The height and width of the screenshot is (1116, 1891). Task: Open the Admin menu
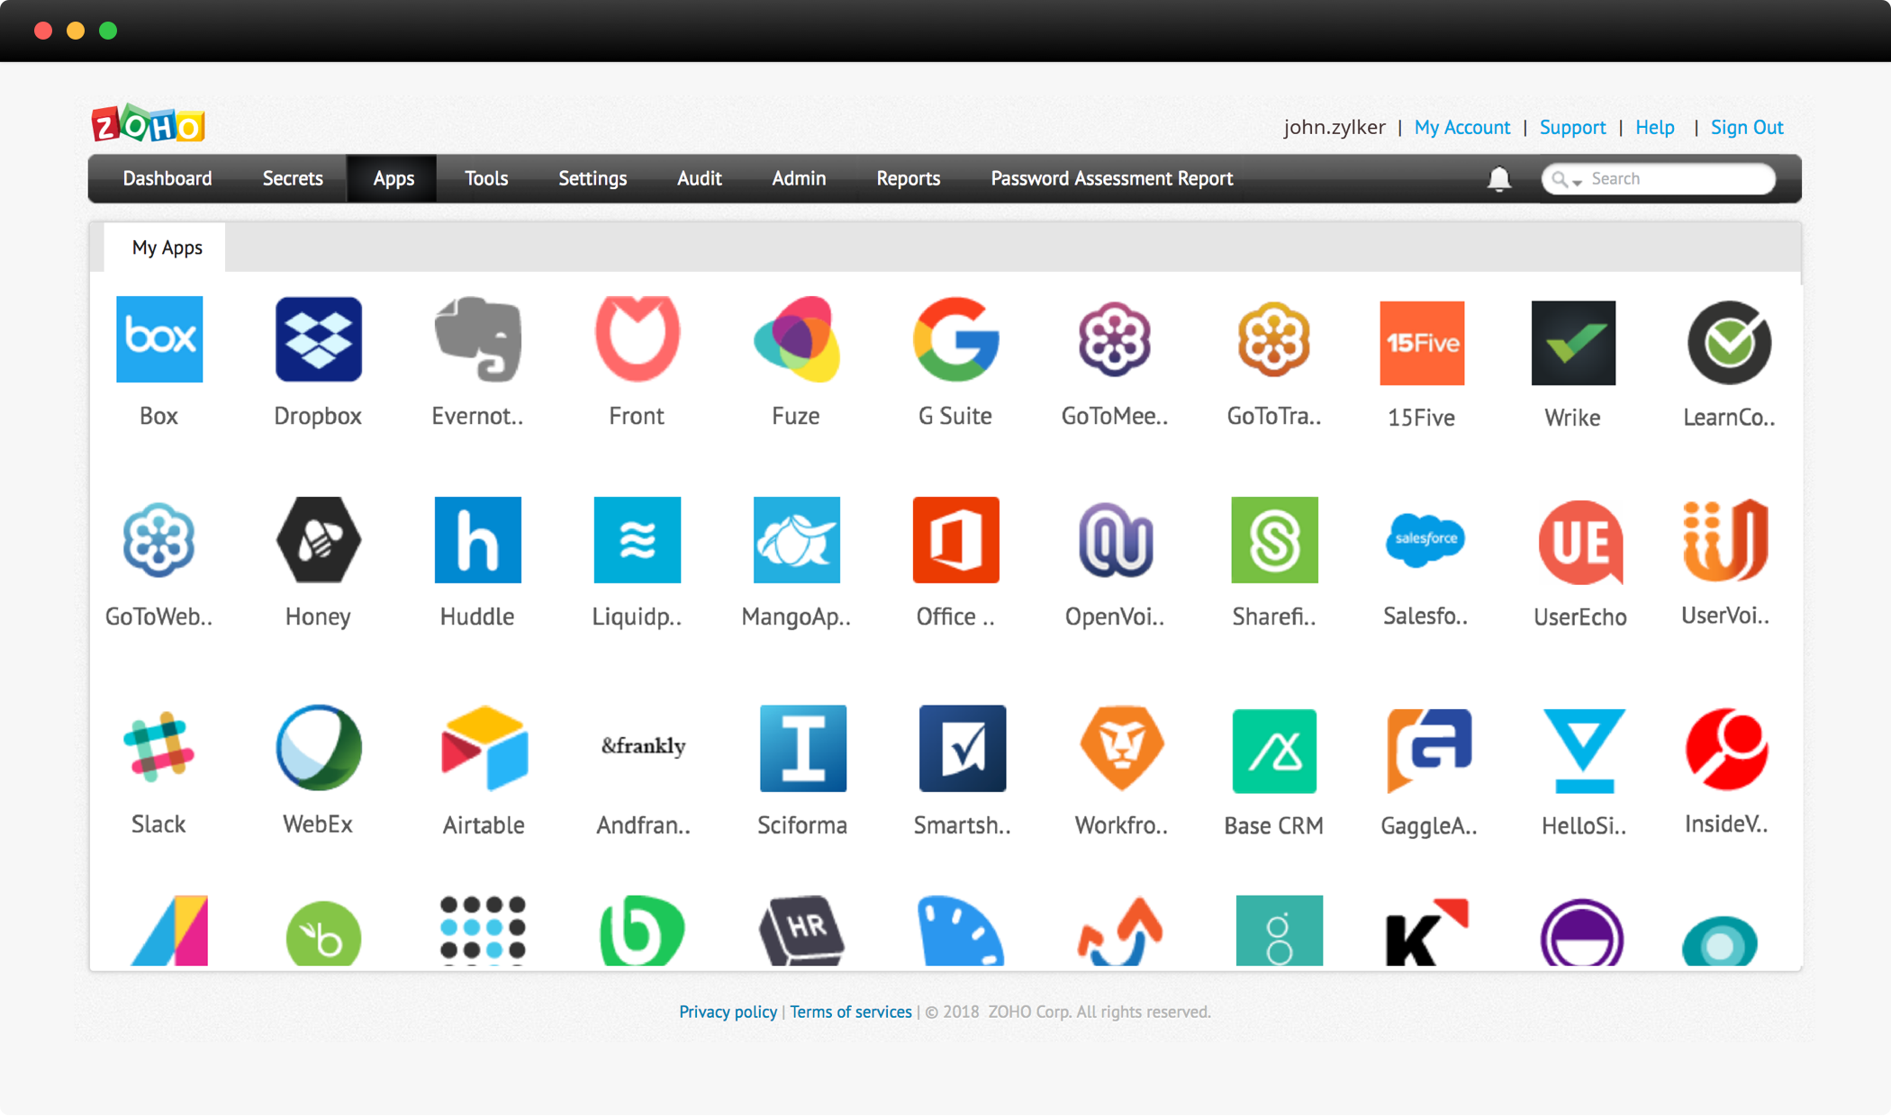click(799, 178)
